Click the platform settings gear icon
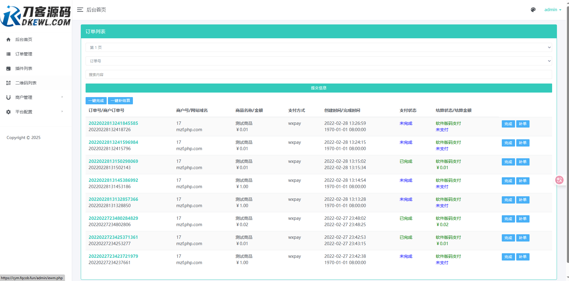The image size is (569, 281). pyautogui.click(x=8, y=112)
